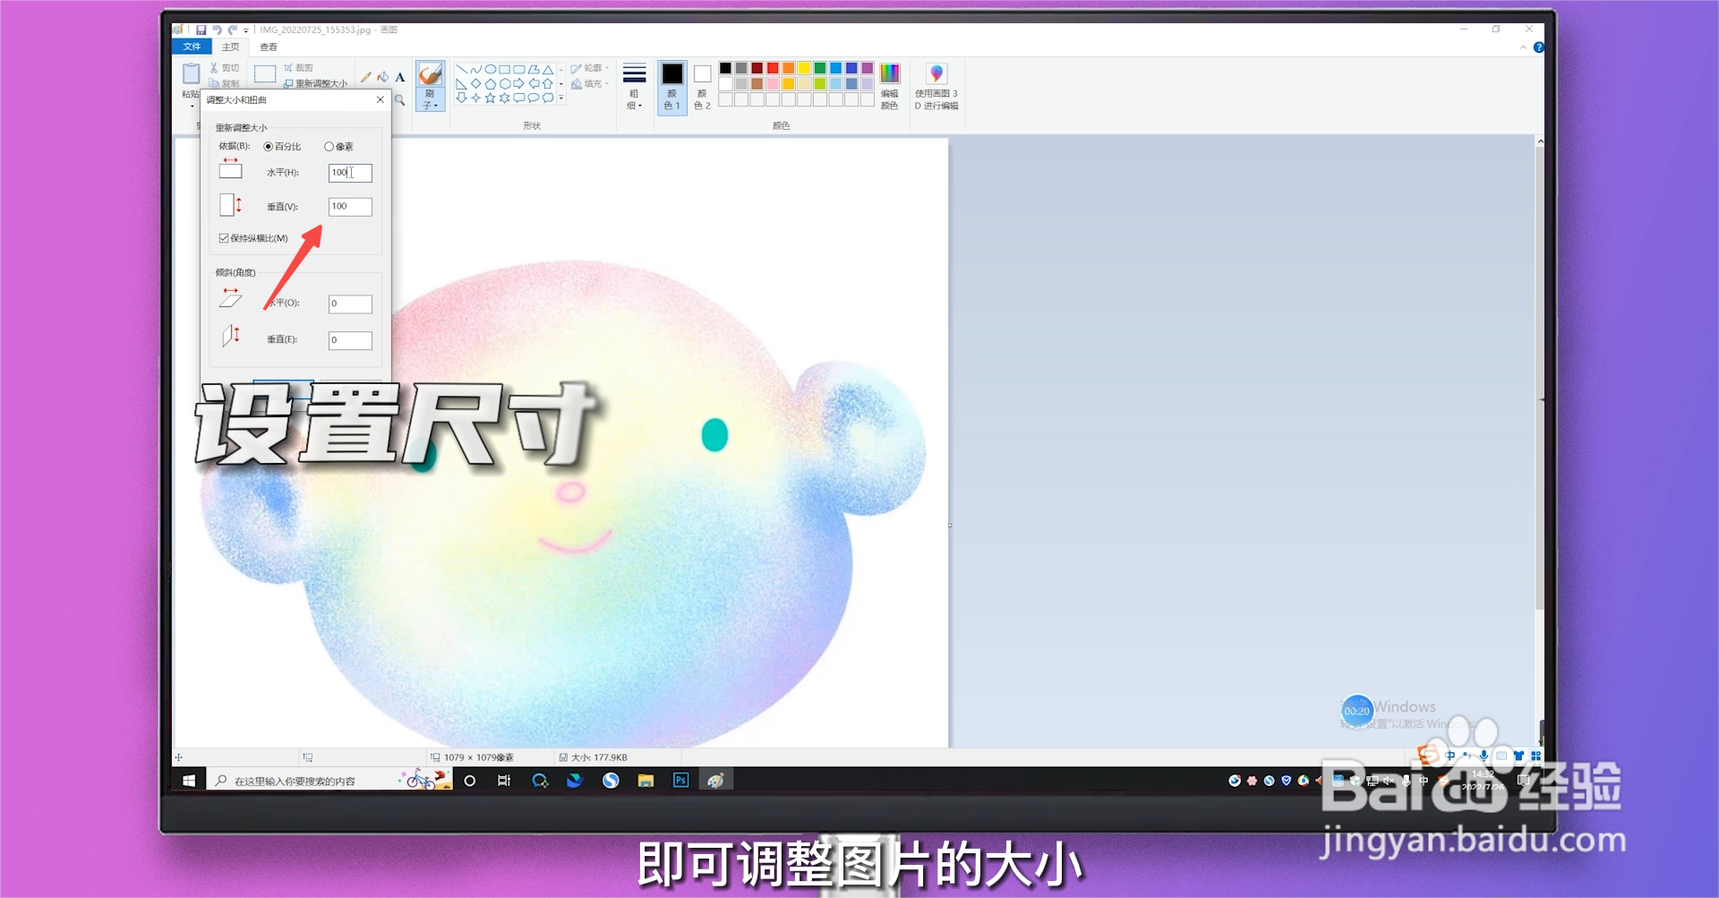Open the 粗细 line thickness dropdown
This screenshot has height=898, width=1719.
coord(635,87)
